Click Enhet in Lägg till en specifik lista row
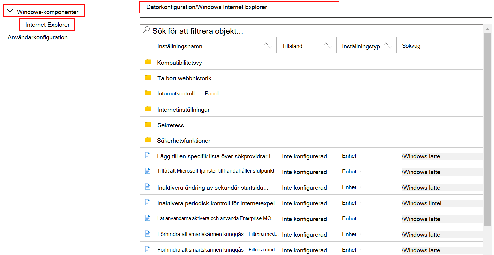494x255 pixels. tap(349, 156)
